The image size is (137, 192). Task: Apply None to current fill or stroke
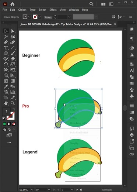[14, 124]
